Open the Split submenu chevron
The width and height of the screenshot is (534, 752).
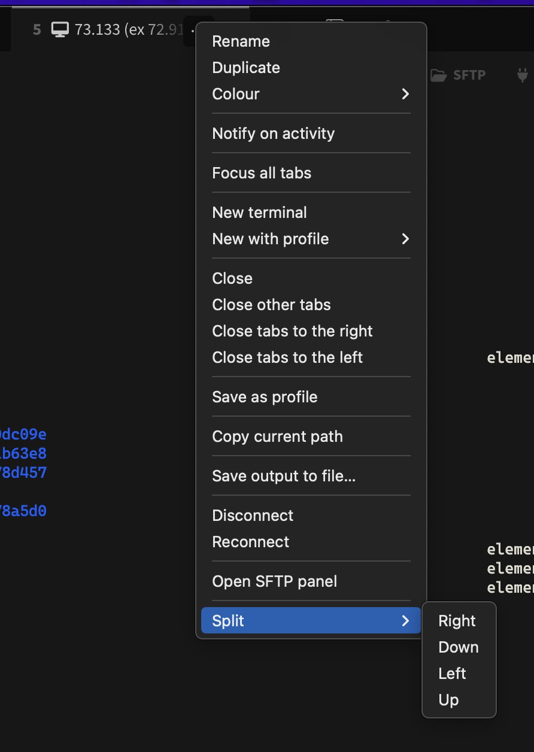[405, 621]
